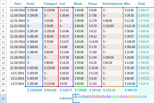Click the Hotel column header
154x103 pixels.
coord(31,4)
